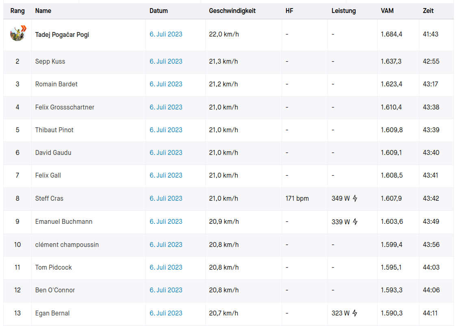Click the lightning icon next to 339 W
The width and height of the screenshot is (460, 326).
(355, 222)
